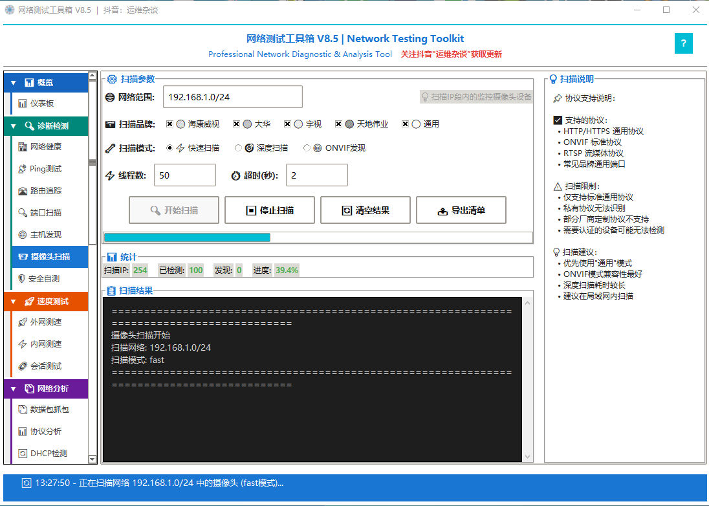Click the cyan scan progress bar
Image resolution: width=709 pixels, height=506 pixels.
tap(187, 237)
